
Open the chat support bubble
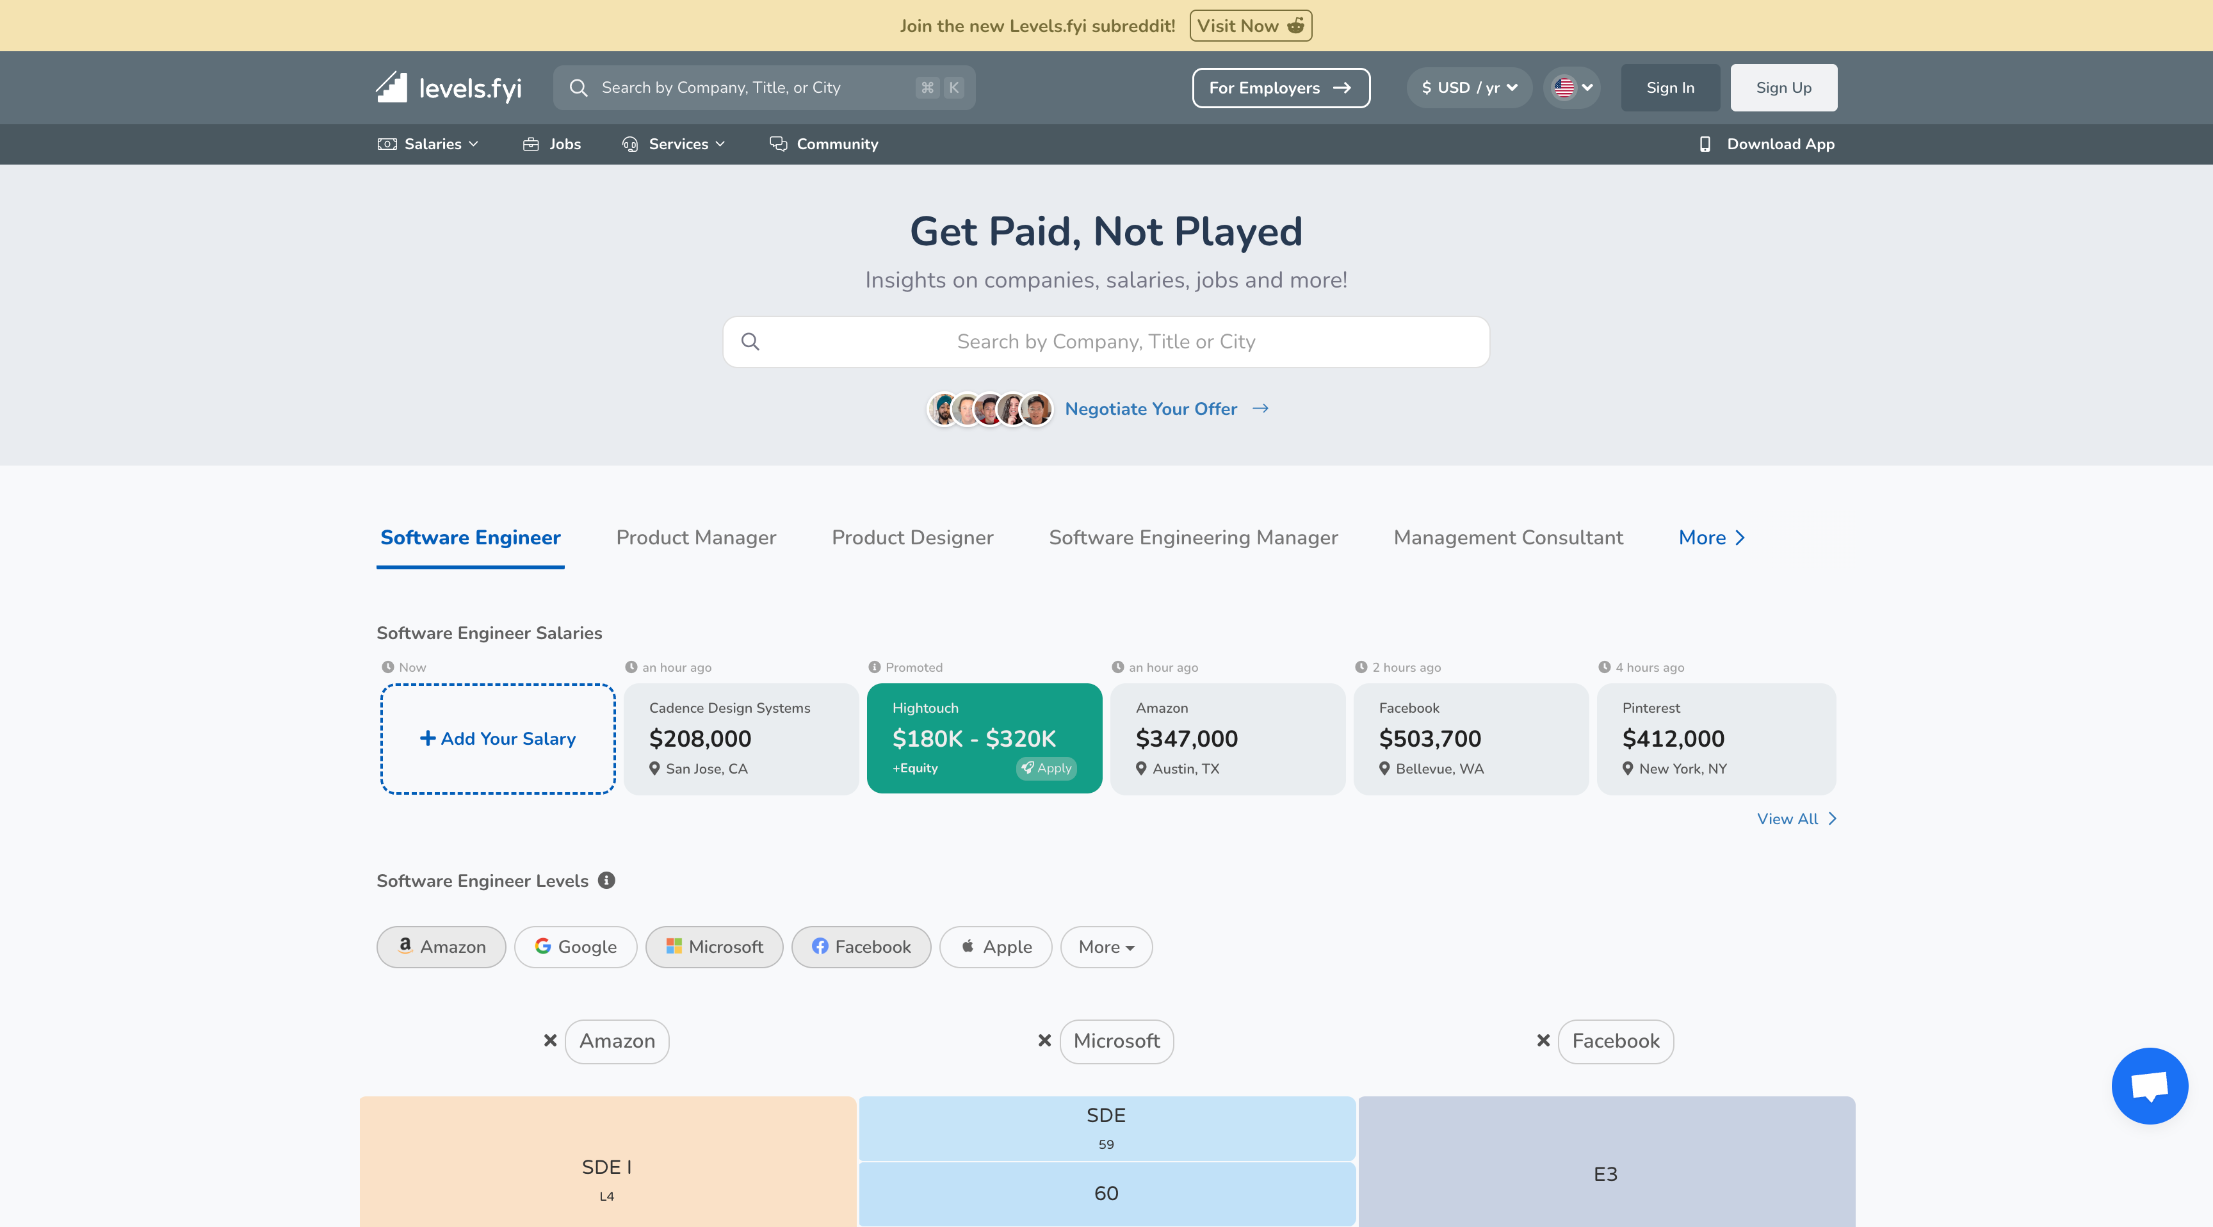[x=2150, y=1085]
